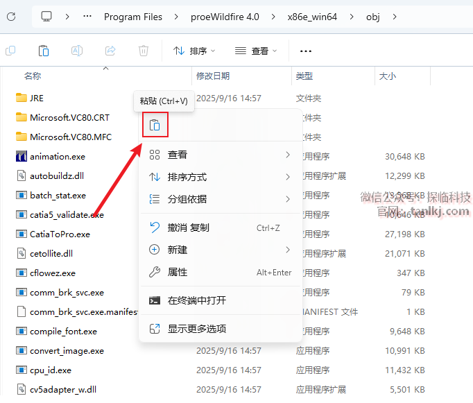This screenshot has width=473, height=403.
Task: Select the JRE folder icon
Action: 21,98
